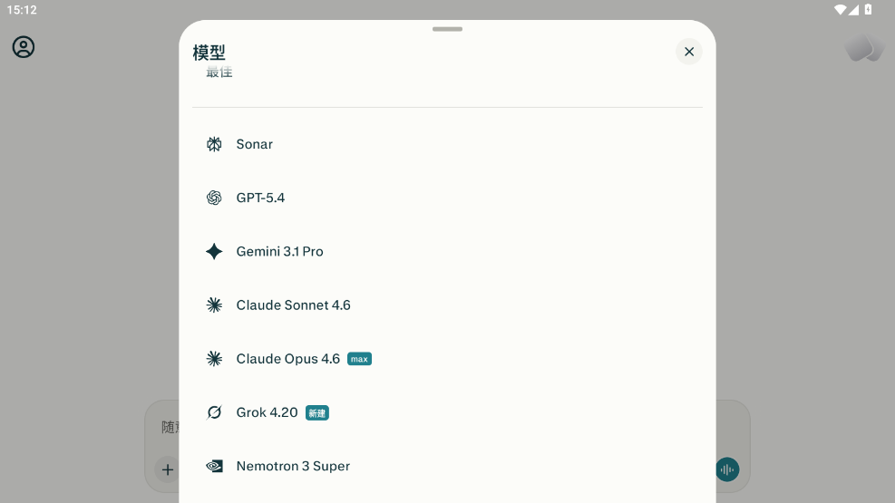The height and width of the screenshot is (503, 895).
Task: Tap the sheet drag handle at top
Action: 448,29
